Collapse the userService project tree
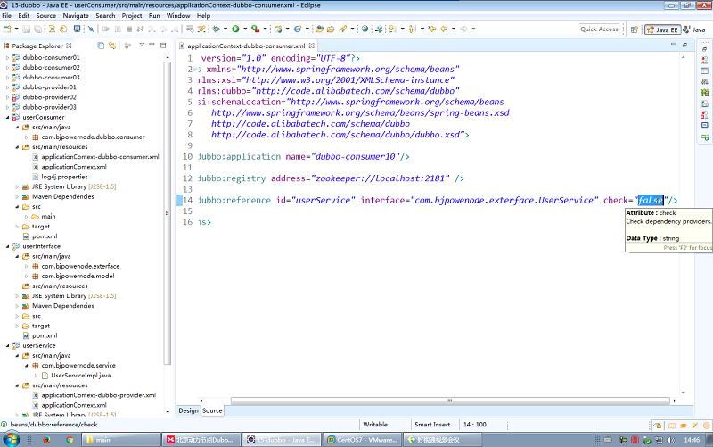Screen dimensions: 713x447 [x=8, y=345]
